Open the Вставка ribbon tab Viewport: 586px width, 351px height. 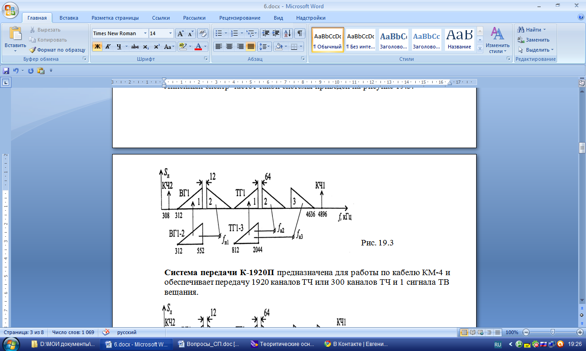[x=69, y=18]
